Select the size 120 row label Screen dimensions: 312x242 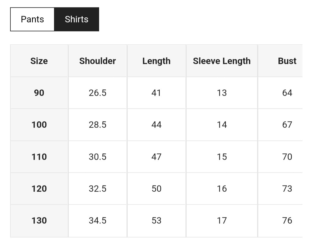tap(39, 189)
